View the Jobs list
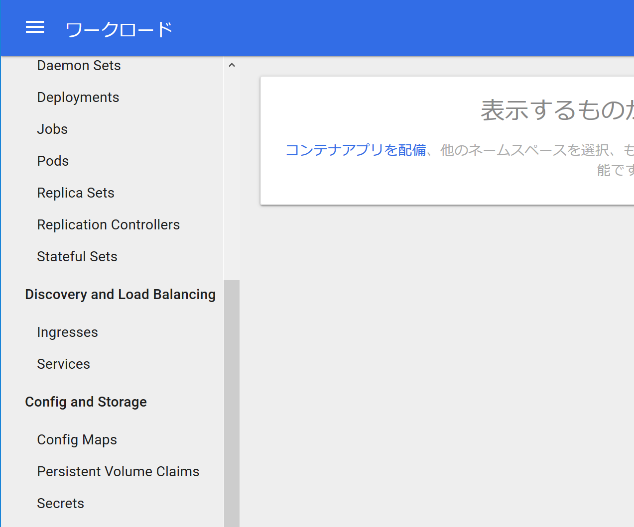This screenshot has height=527, width=634. point(52,129)
